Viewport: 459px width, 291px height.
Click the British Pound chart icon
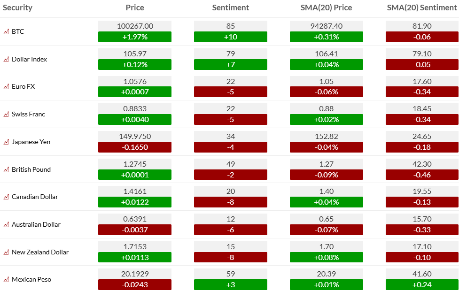pyautogui.click(x=6, y=170)
